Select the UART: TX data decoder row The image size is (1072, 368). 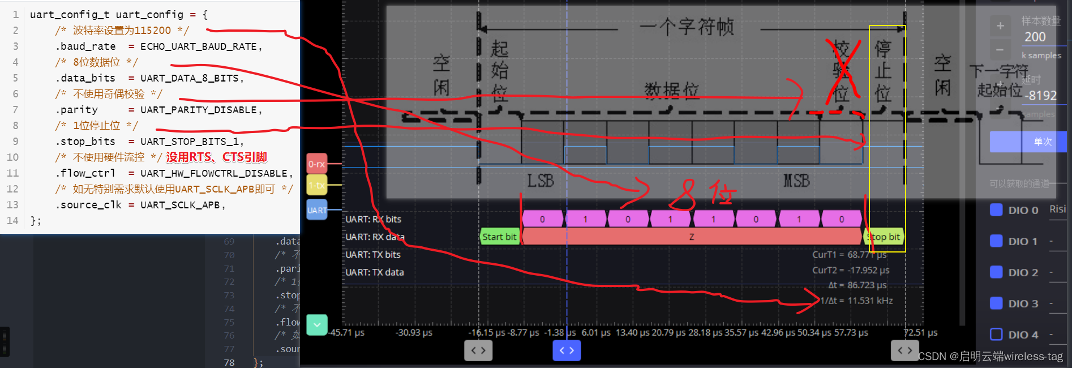[x=375, y=272]
